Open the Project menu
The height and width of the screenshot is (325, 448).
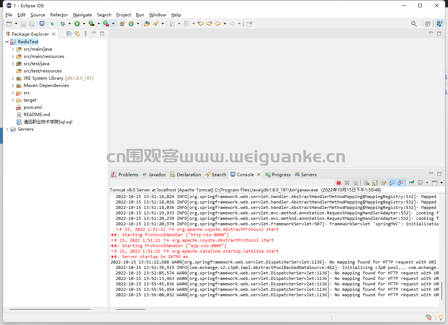124,15
